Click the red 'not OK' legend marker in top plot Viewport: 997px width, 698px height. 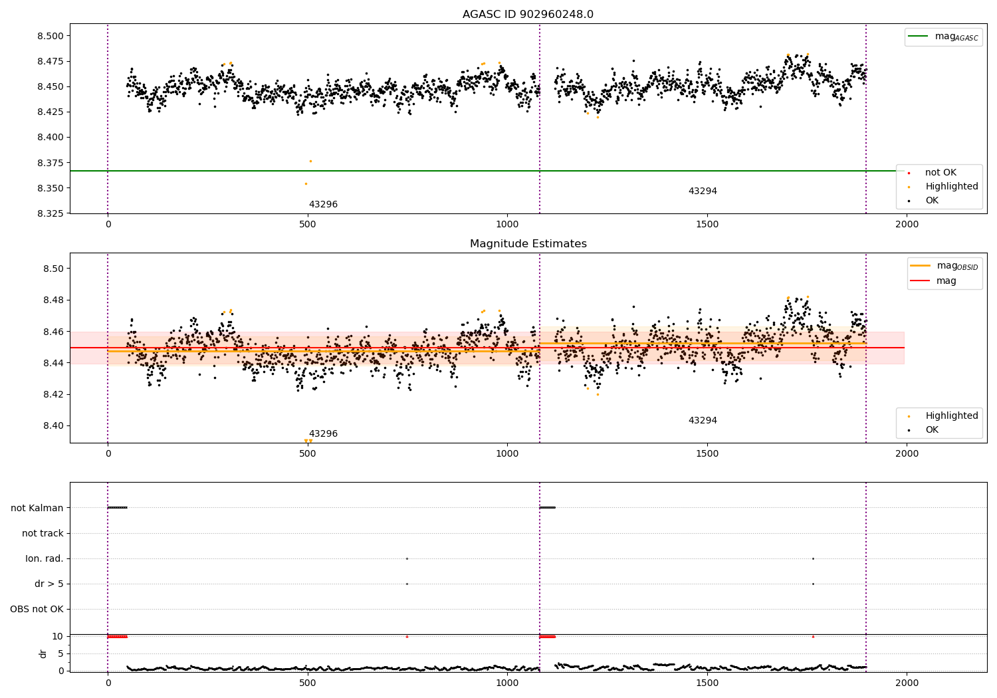(909, 173)
